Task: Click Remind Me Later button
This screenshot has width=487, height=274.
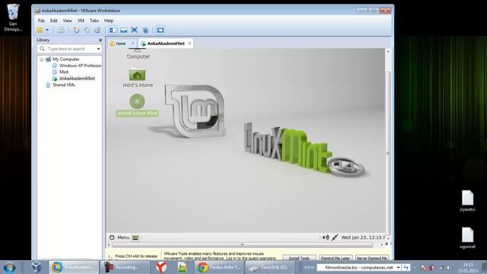Action: [335, 258]
